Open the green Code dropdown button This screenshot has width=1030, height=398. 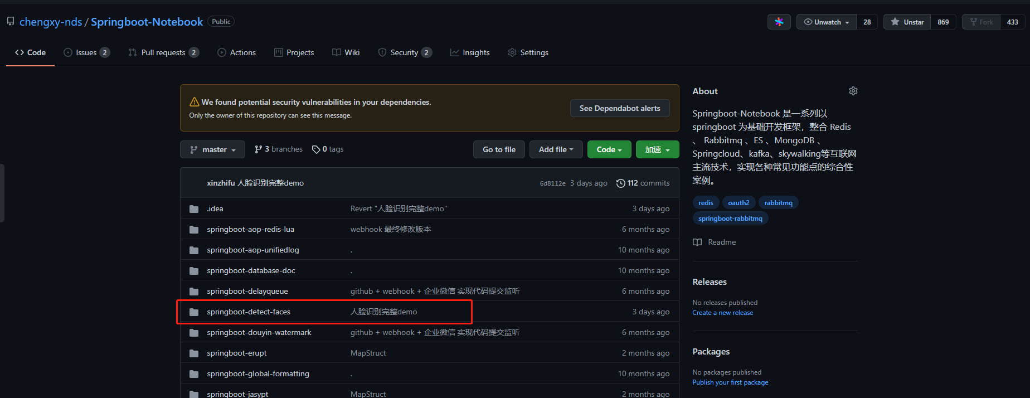pyautogui.click(x=609, y=149)
